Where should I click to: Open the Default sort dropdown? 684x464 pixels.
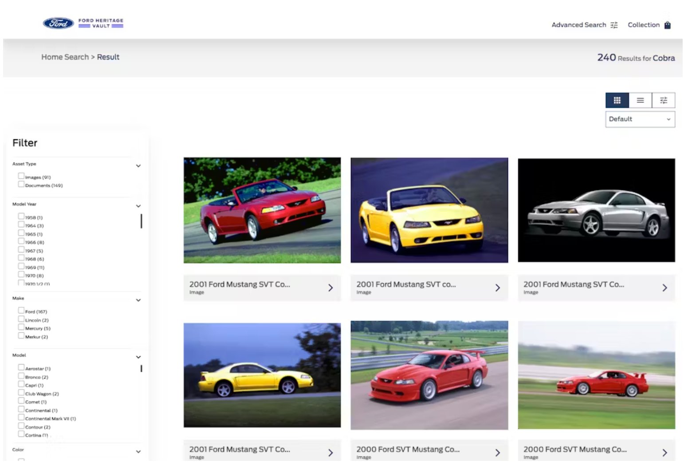640,119
